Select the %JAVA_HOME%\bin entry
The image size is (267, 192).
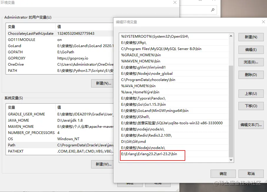(x=174, y=86)
